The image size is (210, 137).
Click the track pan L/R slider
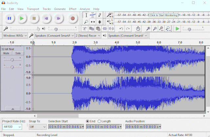tap(12, 67)
